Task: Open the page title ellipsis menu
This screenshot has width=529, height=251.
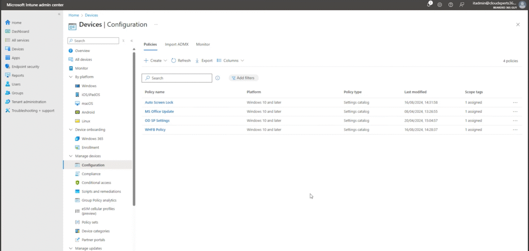Action: [156, 25]
